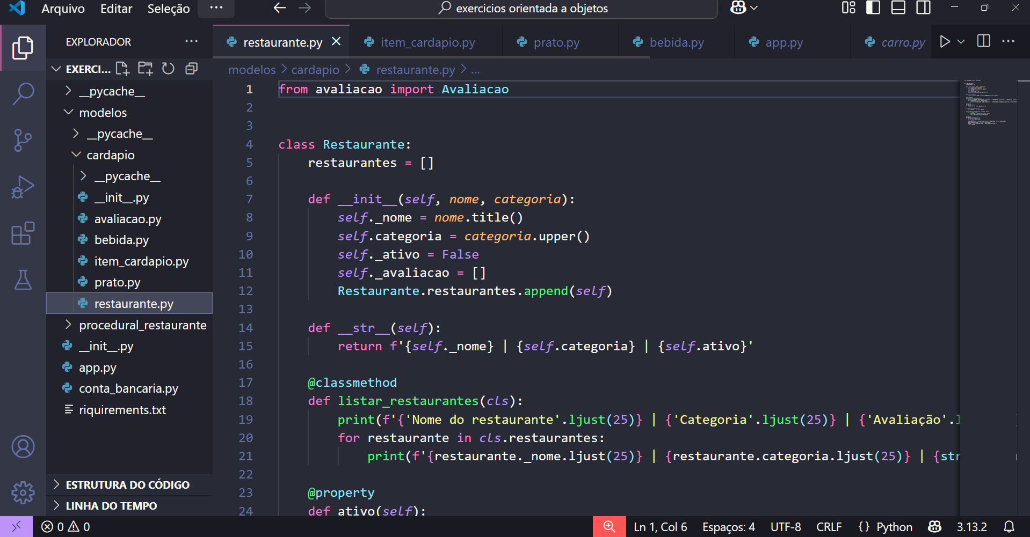Viewport: 1030px width, 537px height.
Task: Click the command center search box
Action: click(x=521, y=9)
